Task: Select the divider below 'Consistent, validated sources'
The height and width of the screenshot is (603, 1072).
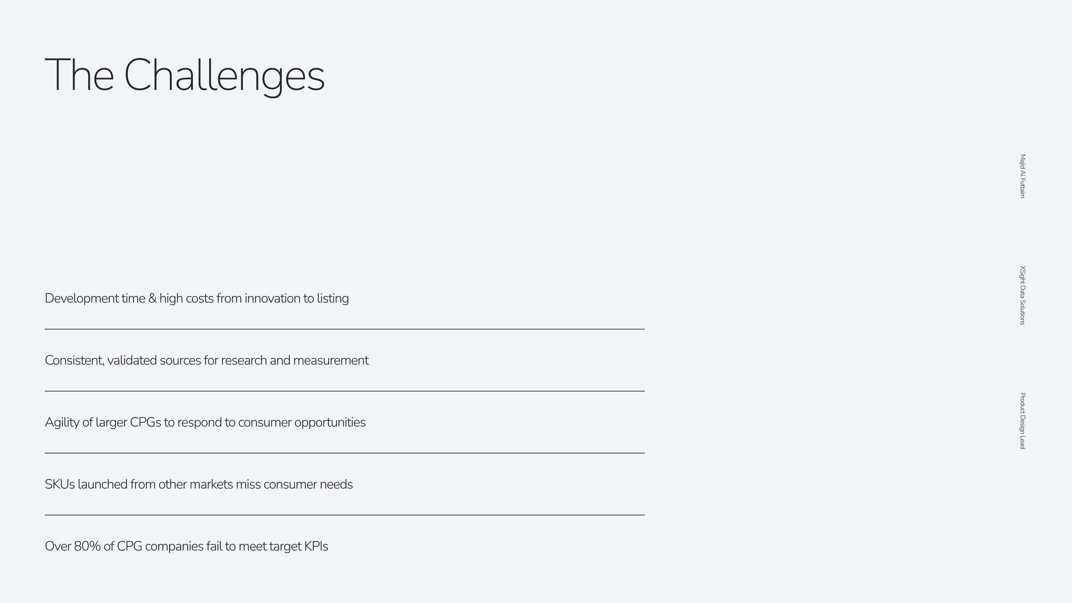Action: coord(344,391)
